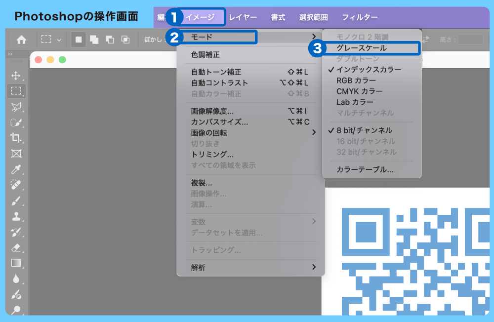494x322 pixels.
Task: Click the 高さ input field
Action: point(470,40)
